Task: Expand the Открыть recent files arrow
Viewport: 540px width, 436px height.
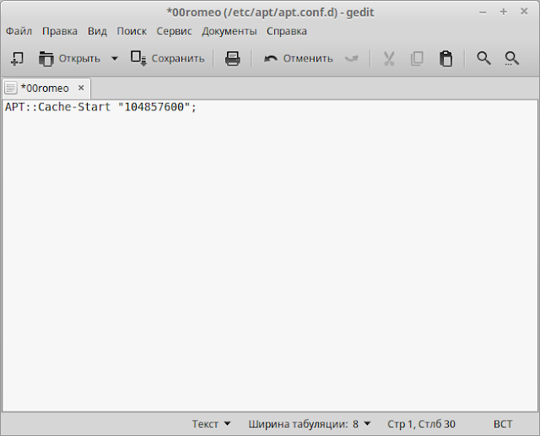Action: click(115, 58)
